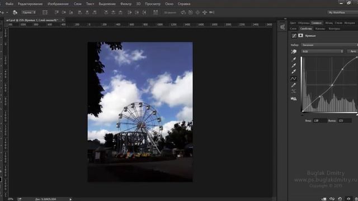
Task: Toggle the Auto-Select layer option icon
Action: click(15, 12)
